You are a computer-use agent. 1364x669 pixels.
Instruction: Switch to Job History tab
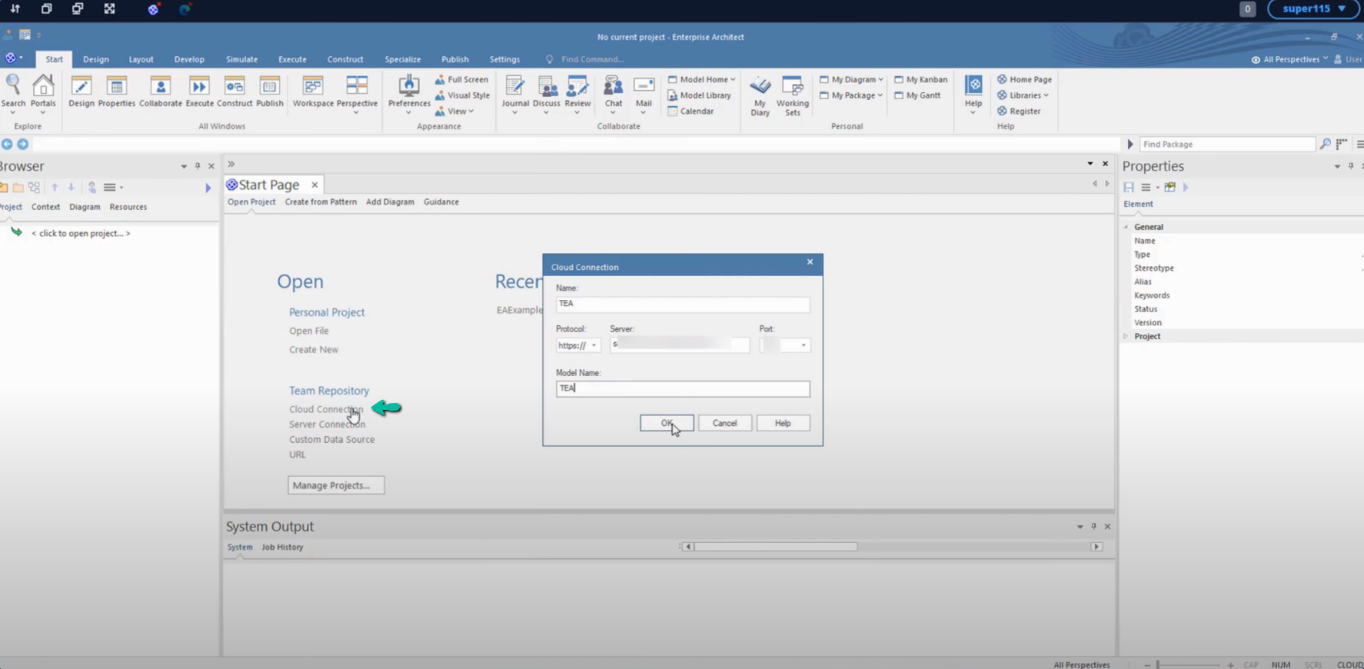282,547
